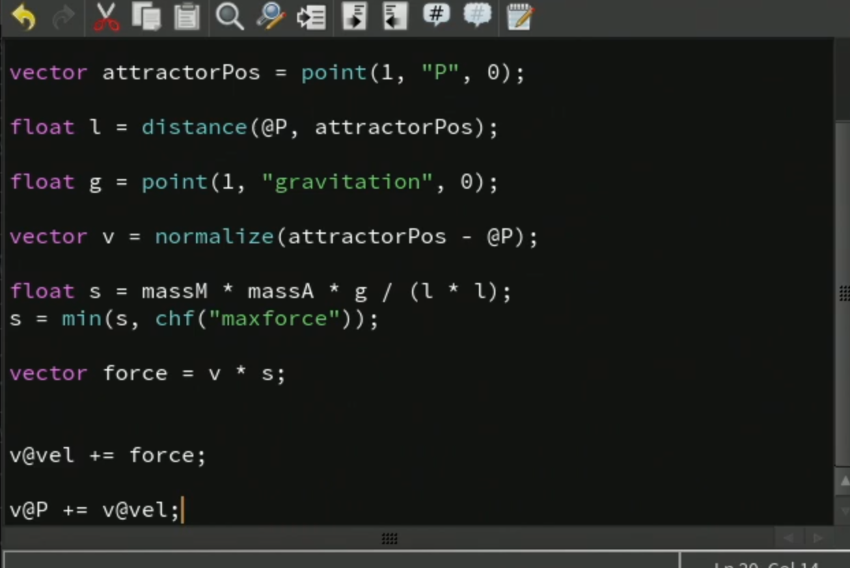Paste using the clipboard icon
Screen dimensions: 850x568
(x=187, y=17)
